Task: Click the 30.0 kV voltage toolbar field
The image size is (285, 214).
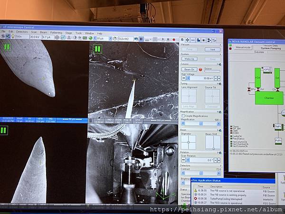Action: coord(35,37)
